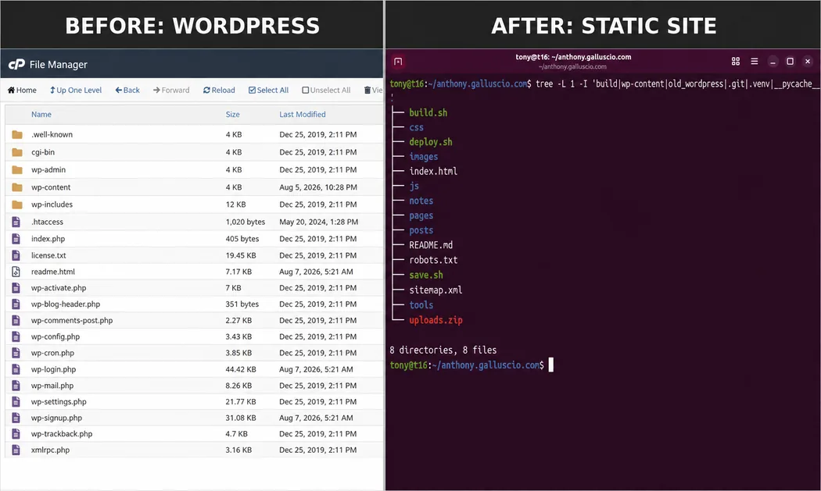This screenshot has width=821, height=491.
Task: Click the wp-activate.php file icon
Action: tap(16, 287)
